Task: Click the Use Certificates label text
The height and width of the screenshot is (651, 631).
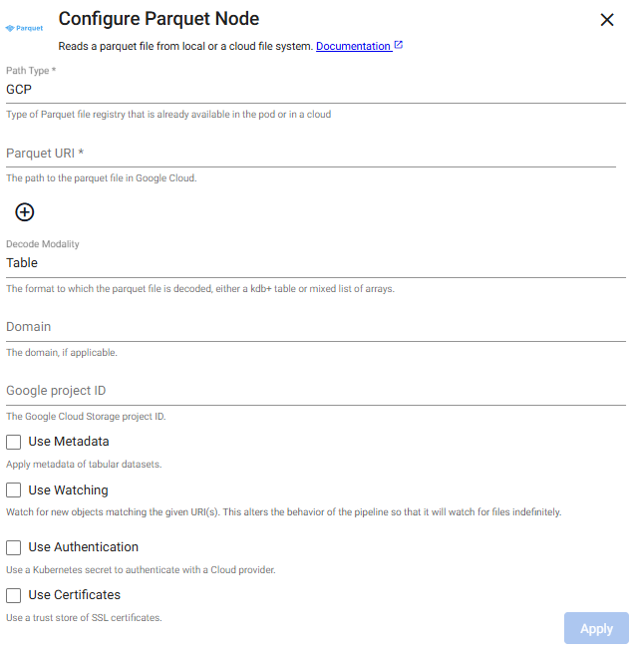Action: [75, 594]
